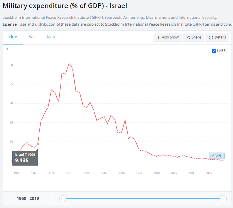Viewport: 233px width, 208px height.
Task: Open the Also Show dropdown
Action: click(x=168, y=37)
